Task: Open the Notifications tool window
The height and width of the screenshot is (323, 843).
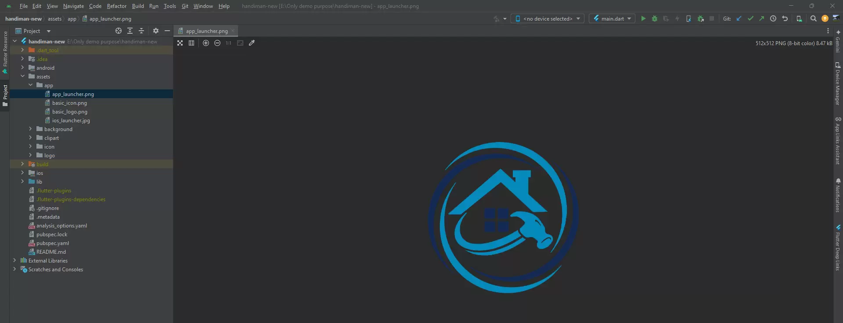Action: click(838, 195)
